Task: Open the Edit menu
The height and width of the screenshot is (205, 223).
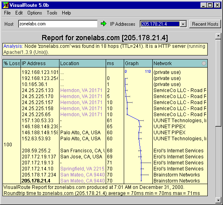Action: pyautogui.click(x=19, y=13)
